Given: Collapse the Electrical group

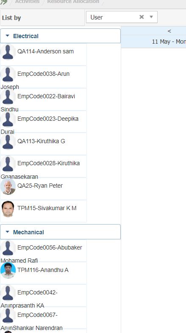Looking at the screenshot, I should 8,36.
